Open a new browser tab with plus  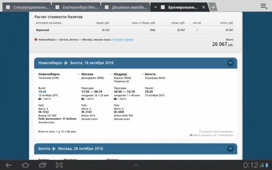(x=213, y=7)
